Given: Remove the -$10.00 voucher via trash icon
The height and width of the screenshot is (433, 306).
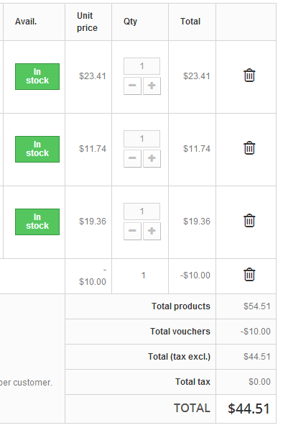Looking at the screenshot, I should pos(249,275).
